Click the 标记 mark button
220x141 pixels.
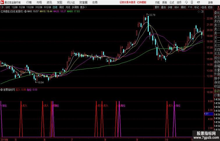tap(196, 7)
